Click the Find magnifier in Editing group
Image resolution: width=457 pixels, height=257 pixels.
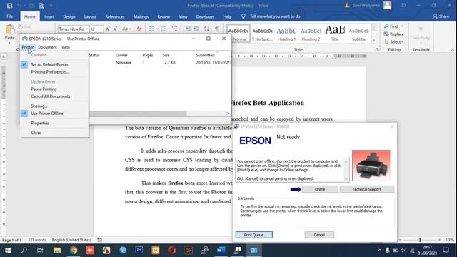pos(386,26)
